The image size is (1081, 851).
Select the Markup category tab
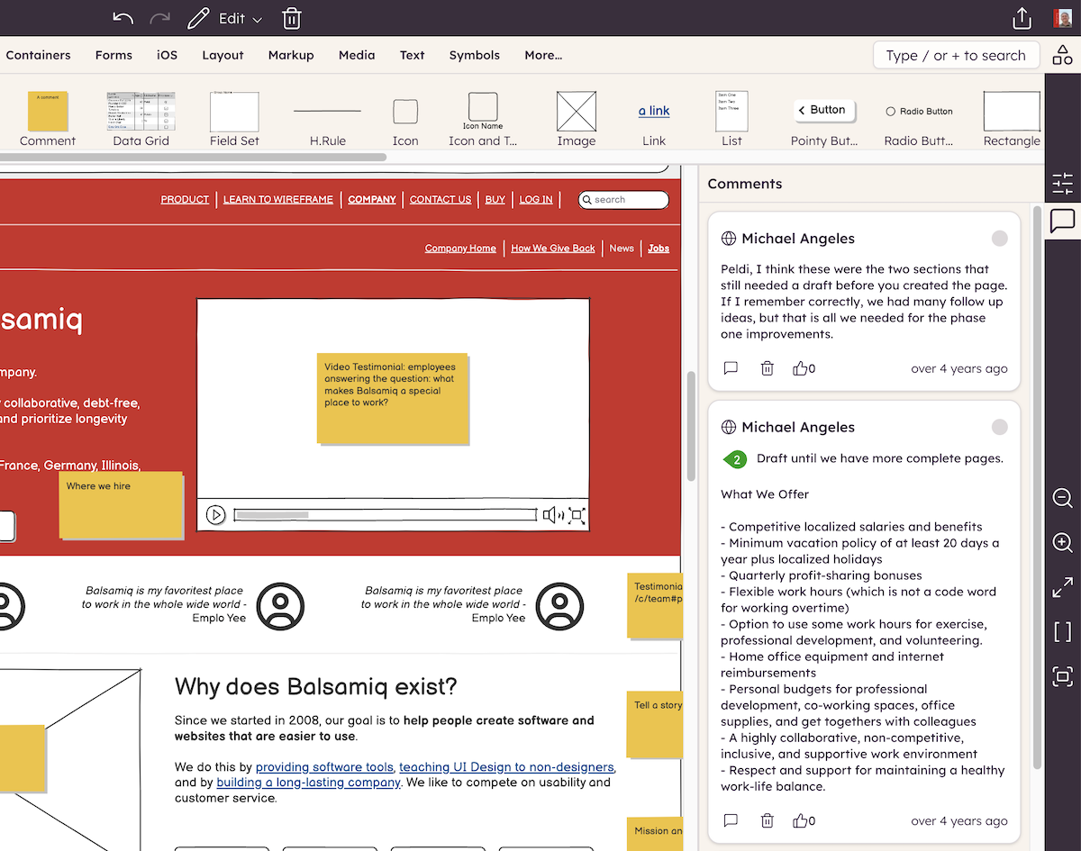[x=291, y=55]
